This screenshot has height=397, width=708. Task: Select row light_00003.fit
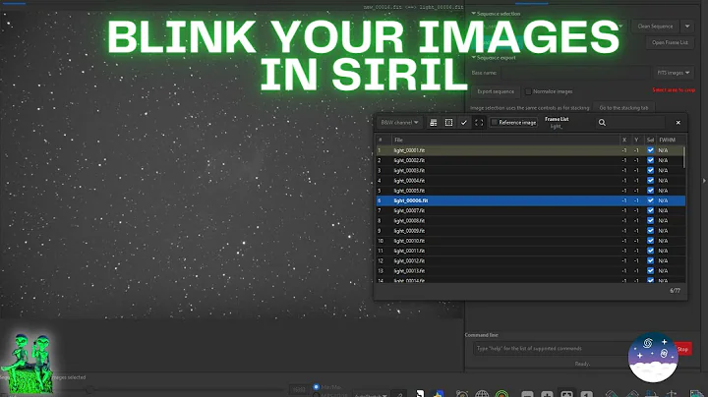pos(531,171)
